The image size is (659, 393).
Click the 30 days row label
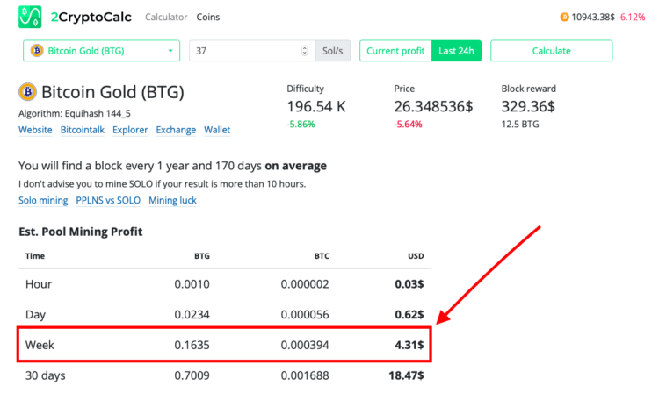(46, 375)
